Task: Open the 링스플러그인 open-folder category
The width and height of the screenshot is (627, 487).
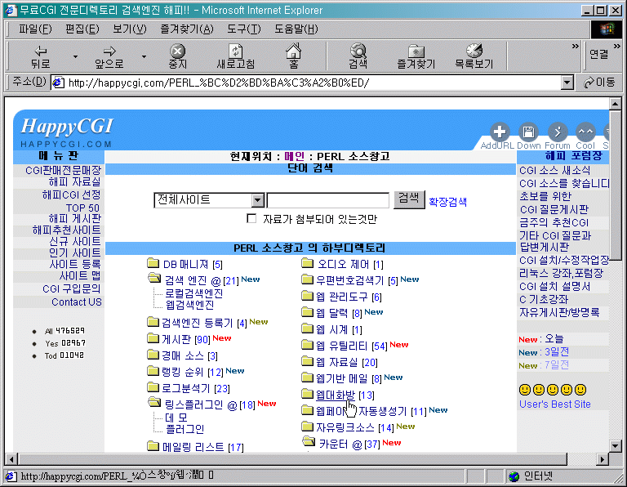Action: coord(154,402)
